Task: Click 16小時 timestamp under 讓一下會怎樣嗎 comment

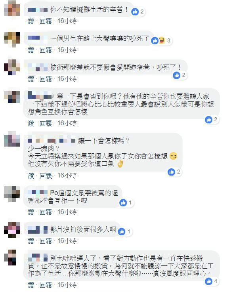Action: 67,176
